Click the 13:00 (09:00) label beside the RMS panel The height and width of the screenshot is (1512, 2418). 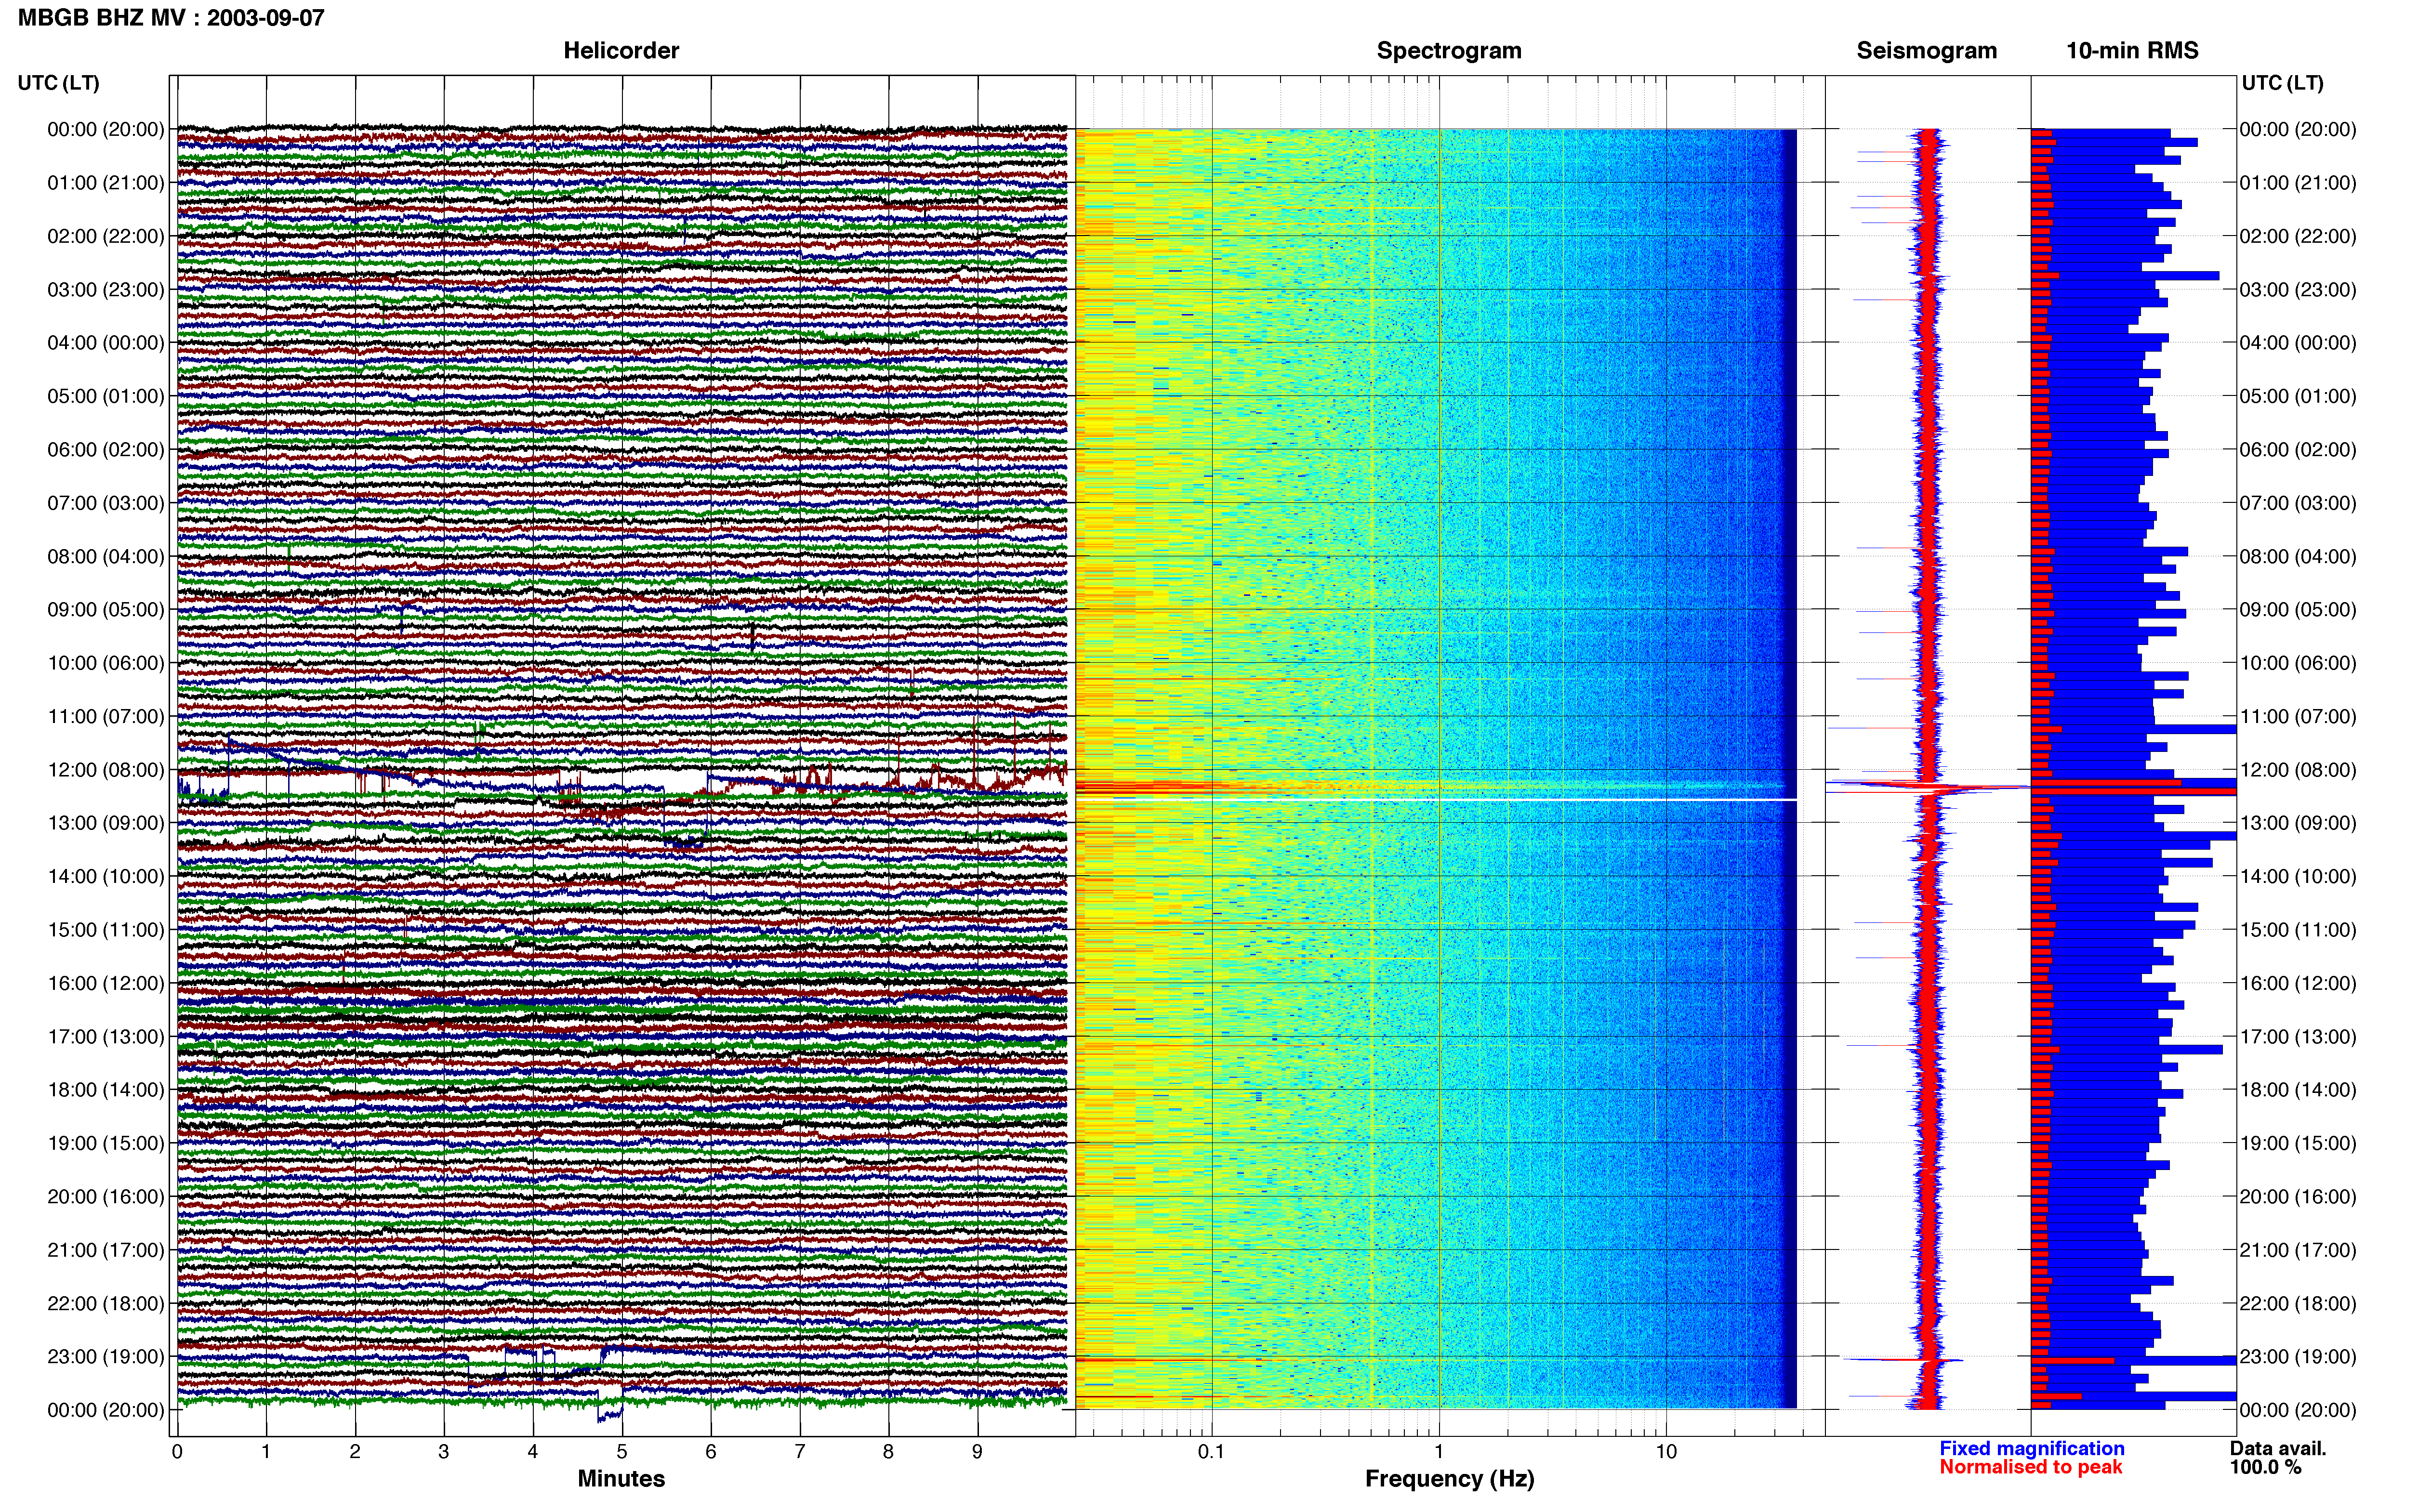click(x=2298, y=823)
